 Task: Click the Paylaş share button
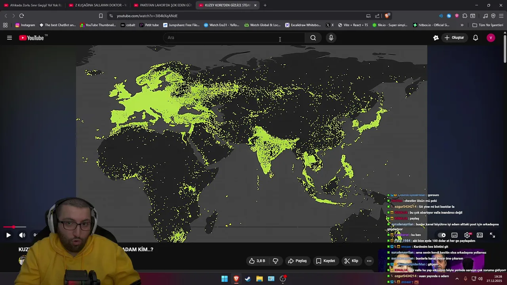click(297, 261)
